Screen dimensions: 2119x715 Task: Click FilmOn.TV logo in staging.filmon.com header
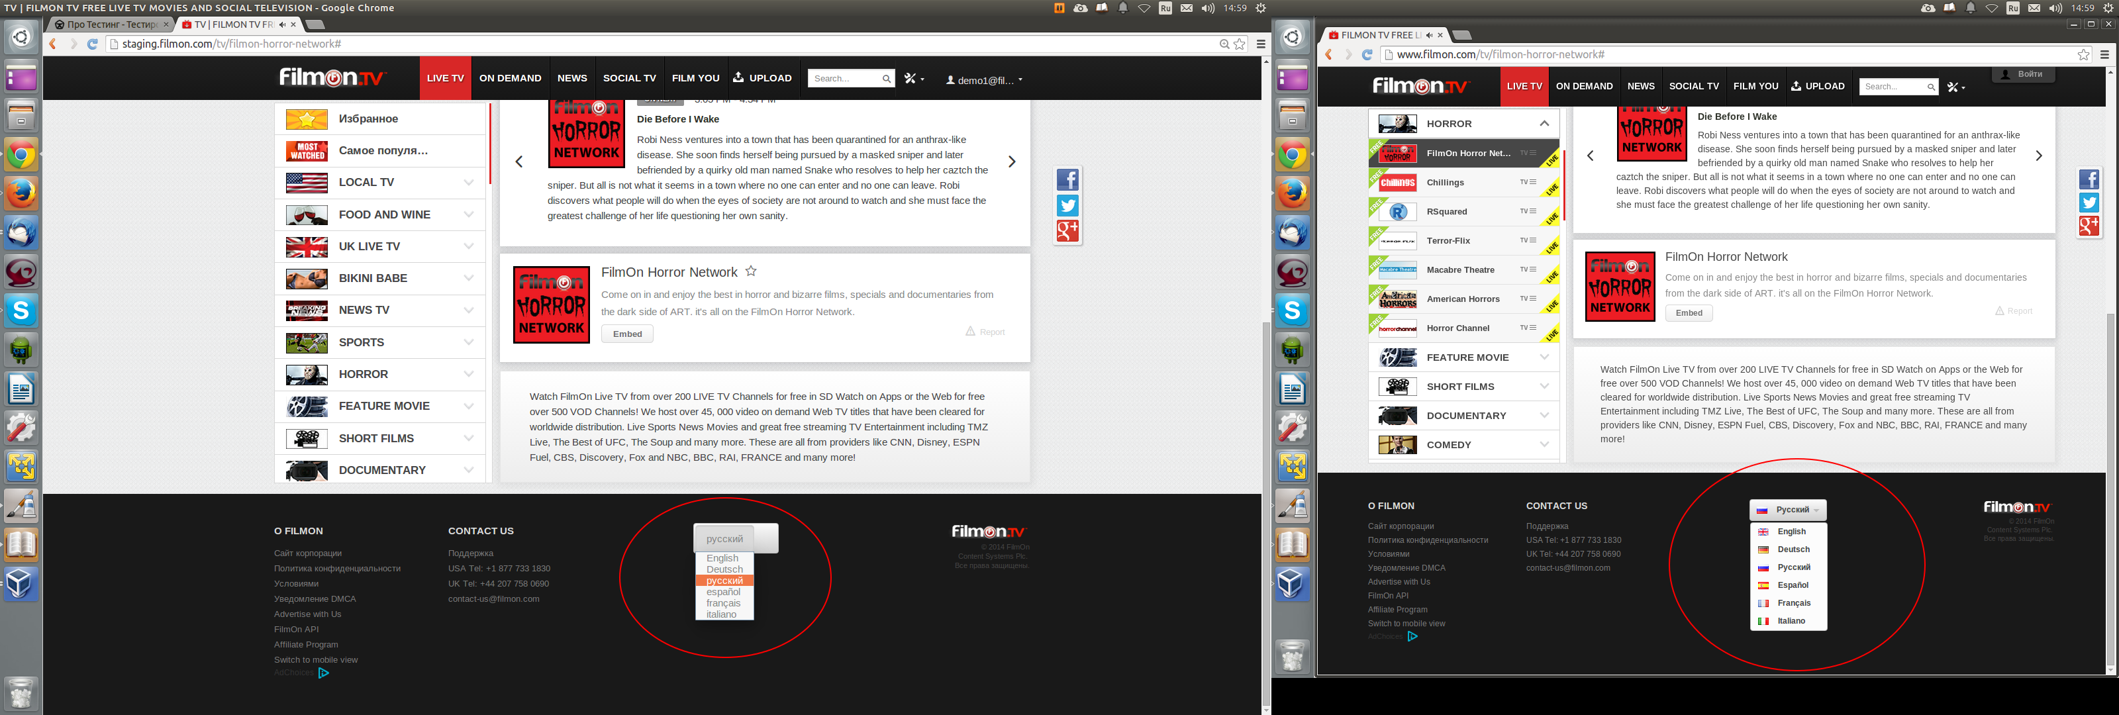(x=332, y=77)
